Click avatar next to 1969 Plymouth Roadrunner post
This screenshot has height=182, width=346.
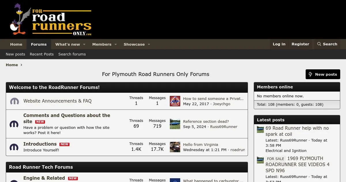click(x=260, y=160)
